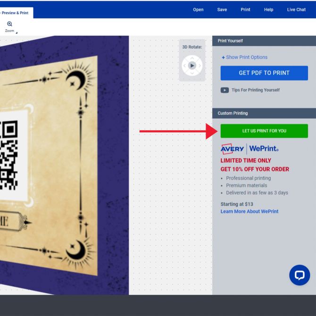Image resolution: width=316 pixels, height=316 pixels.
Task: Select Print in the top bar
Action: tap(245, 9)
